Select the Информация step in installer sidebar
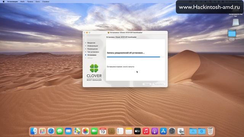This screenshot has width=244, height=137. (92, 46)
